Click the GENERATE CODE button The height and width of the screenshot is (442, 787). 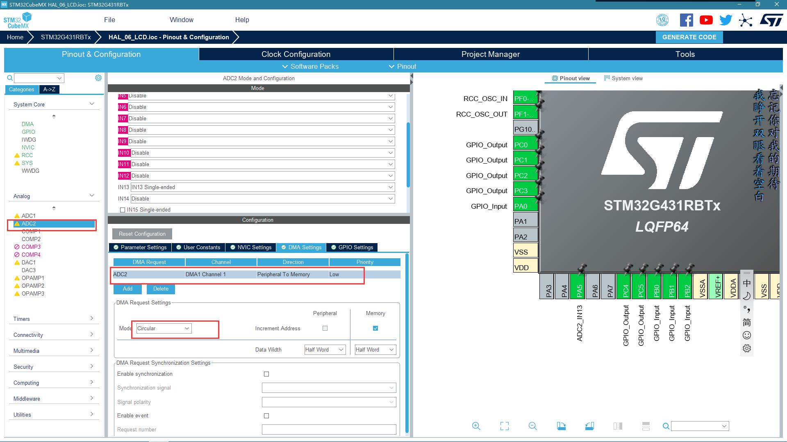tap(689, 37)
